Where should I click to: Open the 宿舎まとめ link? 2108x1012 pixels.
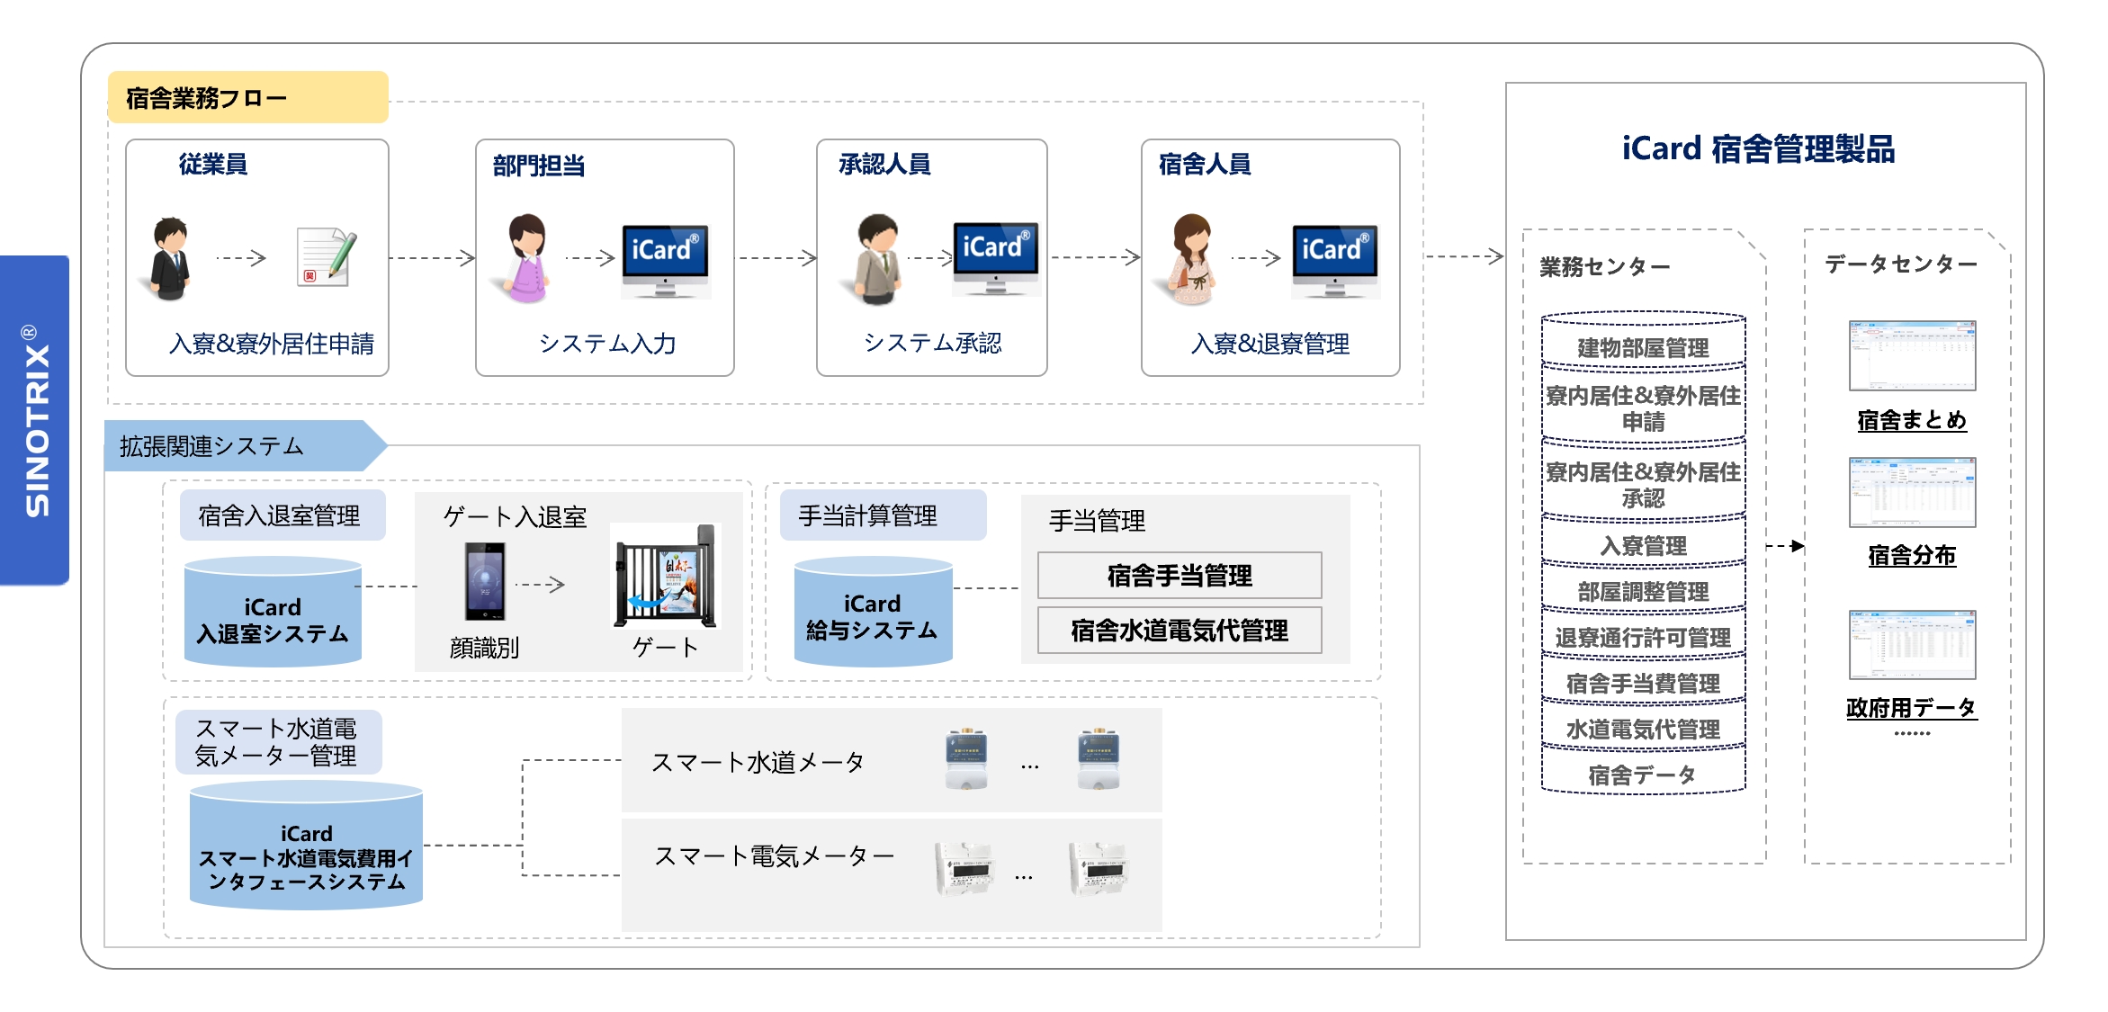point(1911,420)
